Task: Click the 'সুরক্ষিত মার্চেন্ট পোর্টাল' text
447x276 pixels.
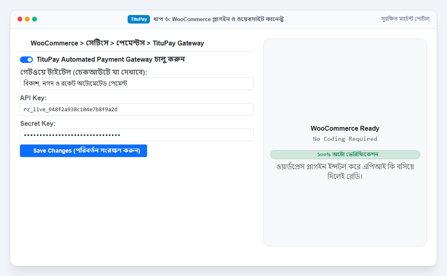Action: 405,19
